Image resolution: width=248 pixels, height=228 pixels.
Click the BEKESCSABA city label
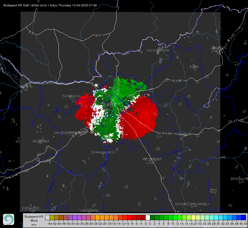[239, 179]
